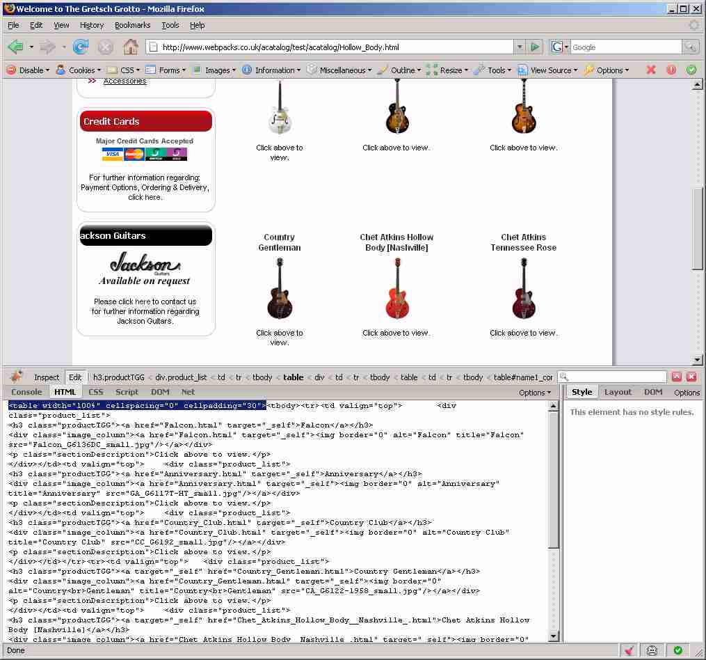Viewport: 706px width, 660px height.
Task: Click the Reload page icon
Action: (81, 47)
